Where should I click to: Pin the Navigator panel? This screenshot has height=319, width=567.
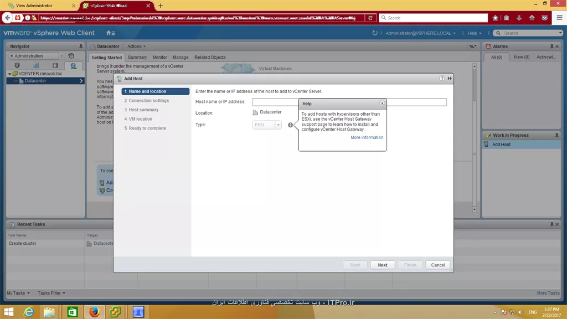pos(81,47)
